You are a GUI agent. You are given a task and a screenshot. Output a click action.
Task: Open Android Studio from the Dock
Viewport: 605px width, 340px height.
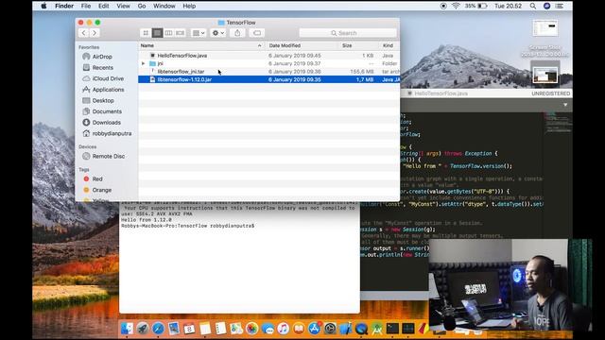pos(377,329)
